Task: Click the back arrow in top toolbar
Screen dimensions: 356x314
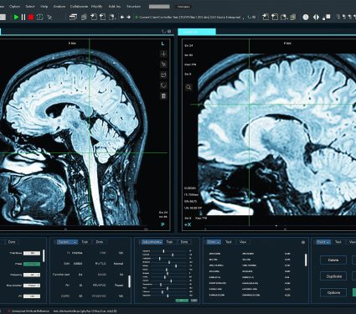Action: [122, 18]
